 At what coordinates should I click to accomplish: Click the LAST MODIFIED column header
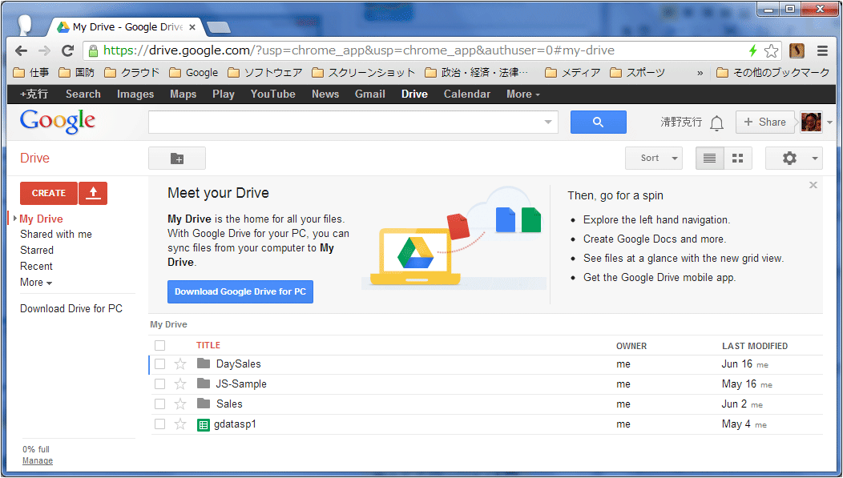[755, 347]
